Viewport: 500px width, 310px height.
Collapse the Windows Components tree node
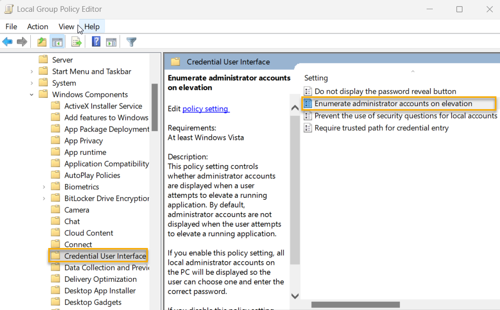pyautogui.click(x=32, y=94)
